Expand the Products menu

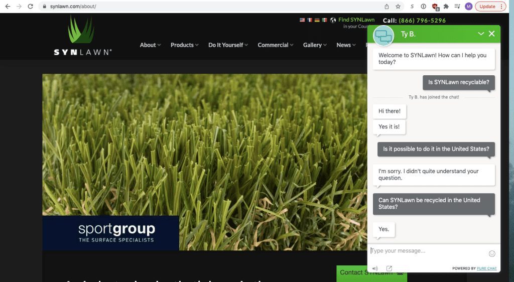(185, 45)
